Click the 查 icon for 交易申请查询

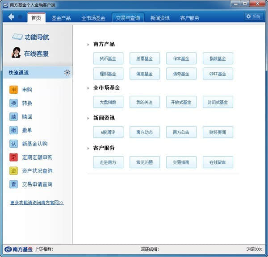tap(13, 184)
